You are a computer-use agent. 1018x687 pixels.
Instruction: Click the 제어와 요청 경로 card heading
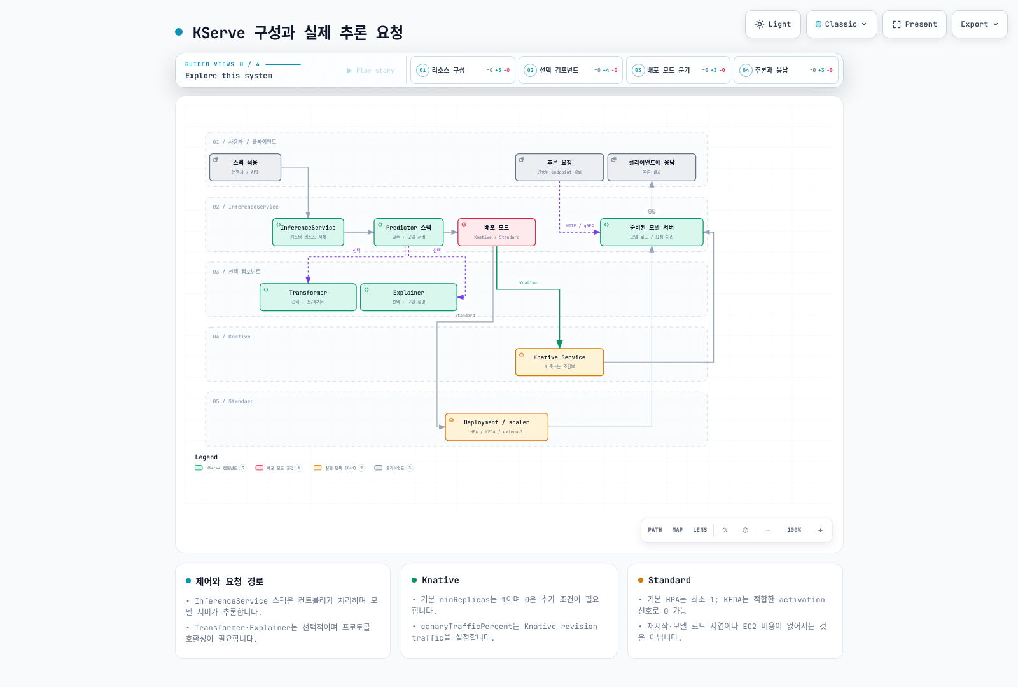tap(229, 581)
